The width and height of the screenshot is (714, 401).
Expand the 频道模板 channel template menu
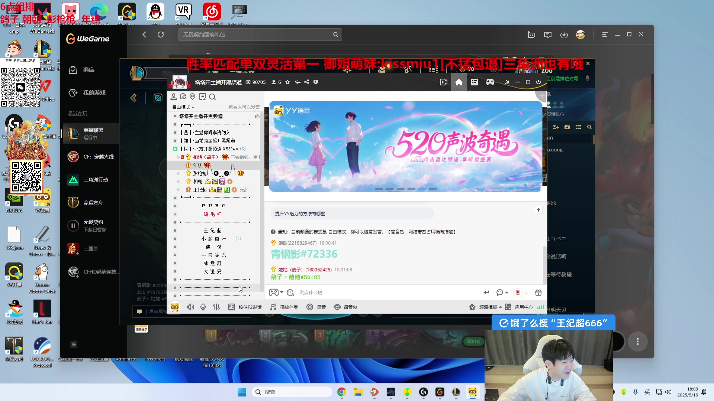pyautogui.click(x=485, y=307)
